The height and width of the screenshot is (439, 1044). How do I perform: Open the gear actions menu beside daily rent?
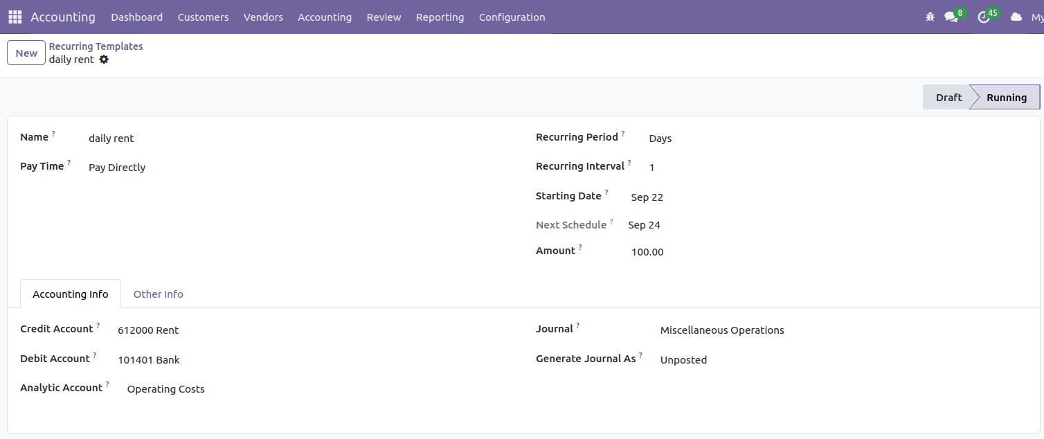tap(104, 60)
